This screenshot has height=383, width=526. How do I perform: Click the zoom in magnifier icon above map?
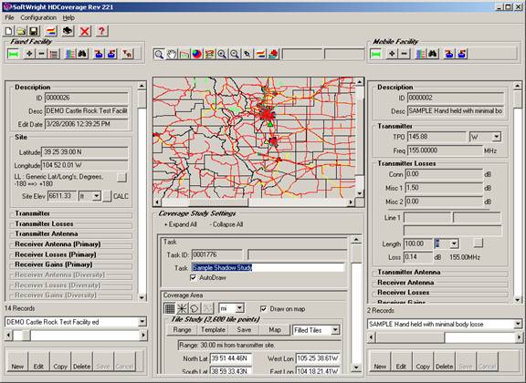coord(222,54)
